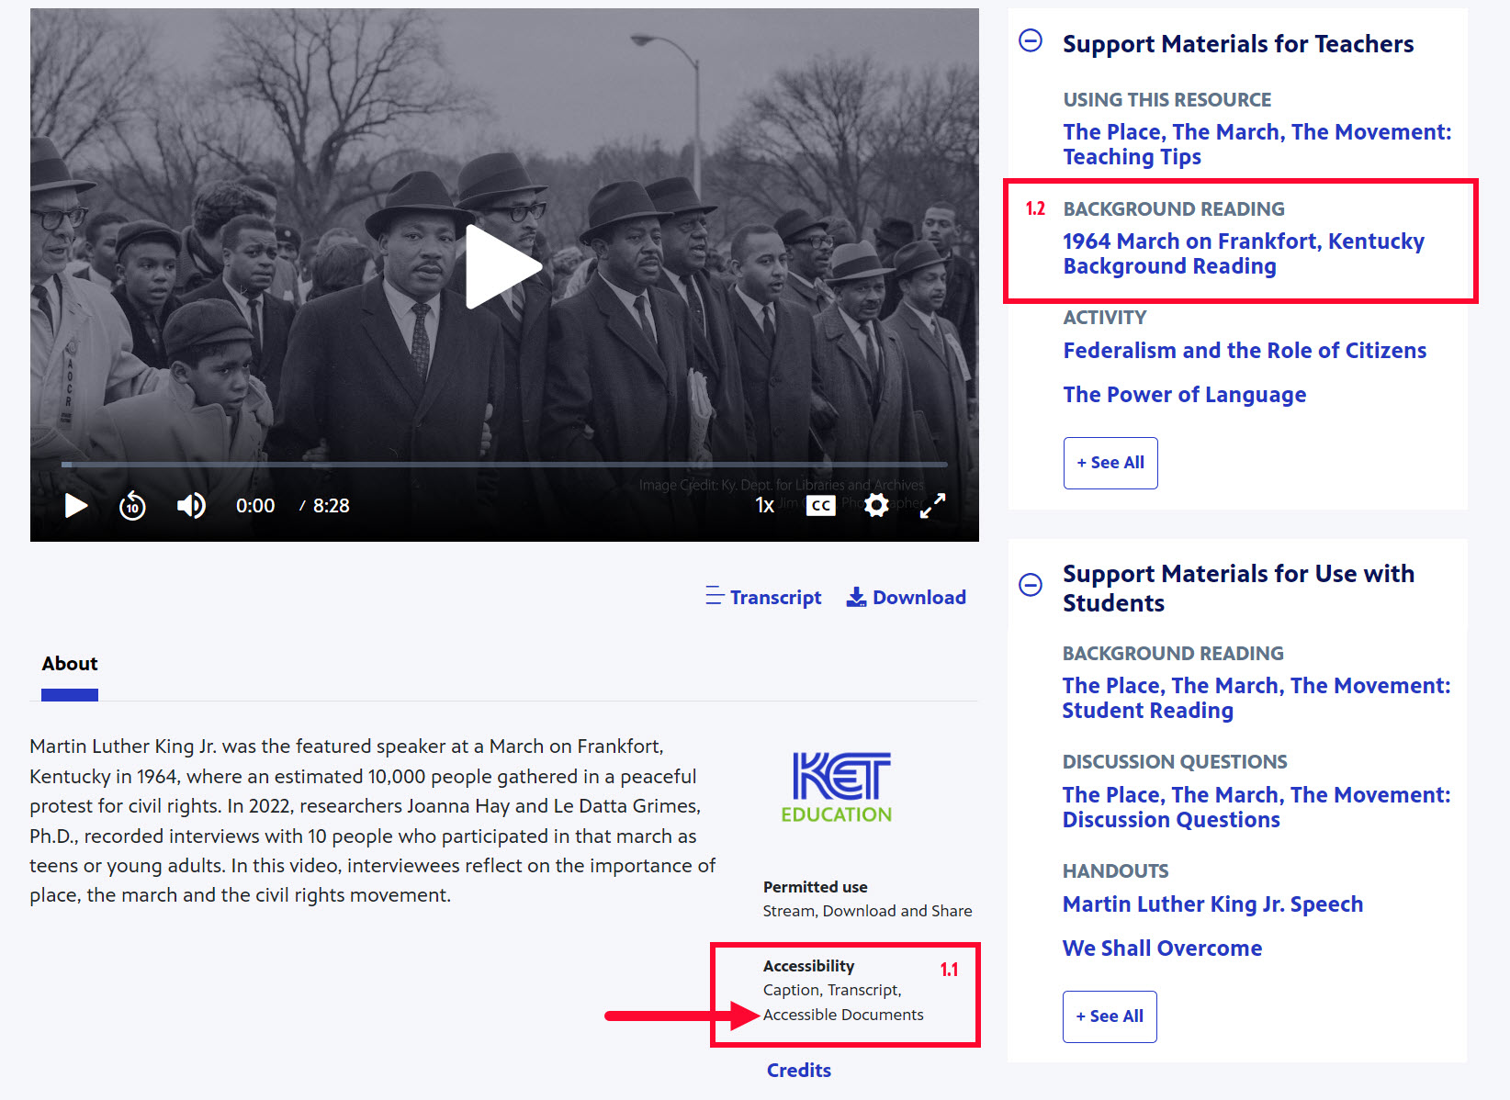This screenshot has width=1510, height=1100.
Task: Open The Power of Language activity
Action: [x=1184, y=395]
